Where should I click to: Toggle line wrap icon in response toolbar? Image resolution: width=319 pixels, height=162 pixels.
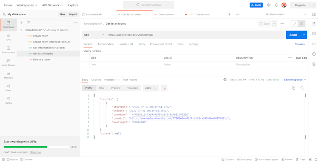point(164,88)
